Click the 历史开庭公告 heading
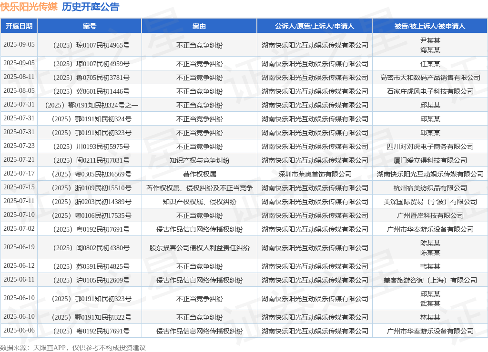 pos(91,7)
